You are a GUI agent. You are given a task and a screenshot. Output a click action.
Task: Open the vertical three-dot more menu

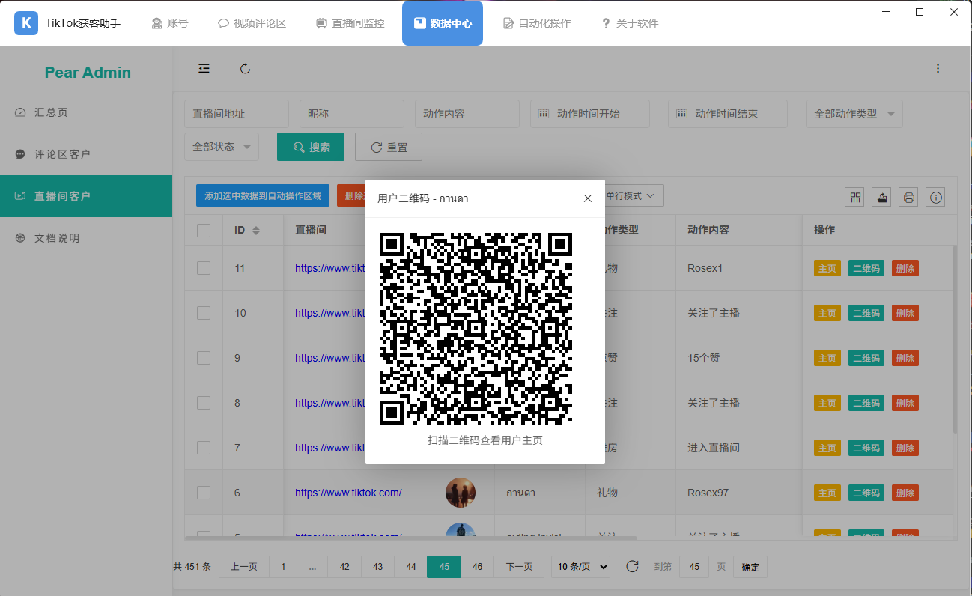pos(938,69)
